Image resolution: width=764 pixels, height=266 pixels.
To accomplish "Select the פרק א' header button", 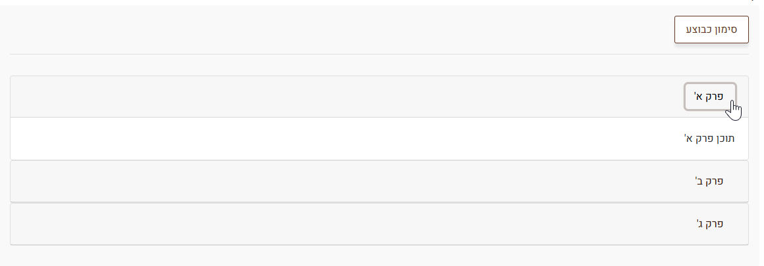I will [709, 97].
